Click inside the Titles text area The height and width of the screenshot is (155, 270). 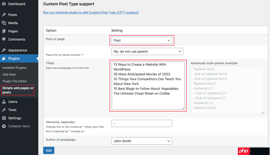[x=148, y=85]
